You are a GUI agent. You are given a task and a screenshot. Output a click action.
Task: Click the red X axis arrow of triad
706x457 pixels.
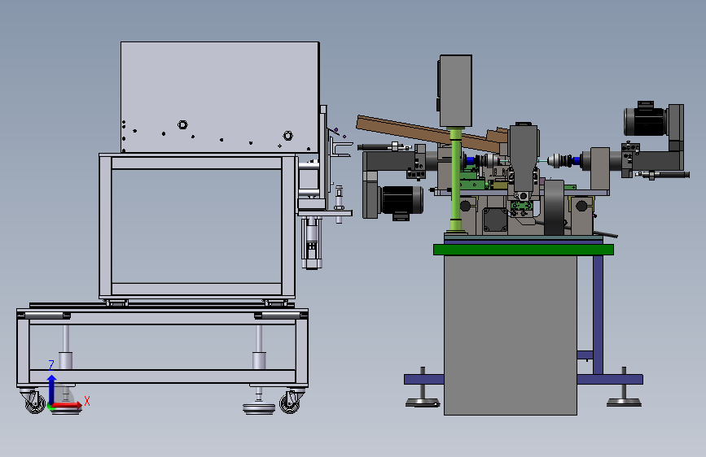[67, 405]
